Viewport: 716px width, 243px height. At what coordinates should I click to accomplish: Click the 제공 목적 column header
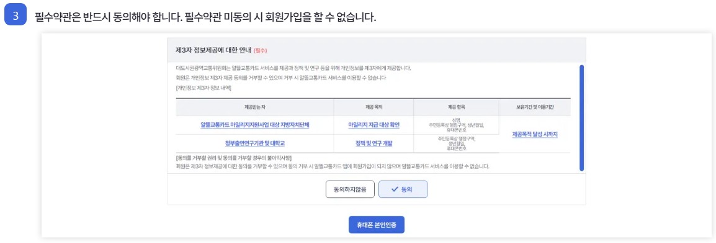(374, 108)
